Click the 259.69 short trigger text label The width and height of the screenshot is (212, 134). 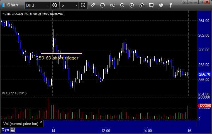(57, 58)
